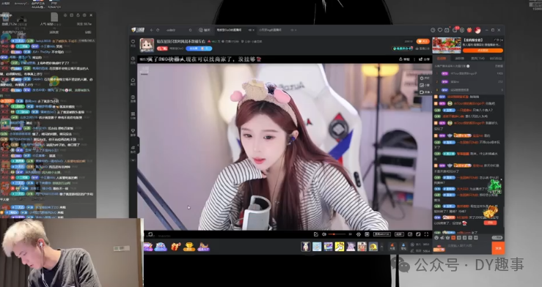Image resolution: width=542 pixels, height=287 pixels.
Task: Mute with the player speaker icon
Action: (x=324, y=234)
